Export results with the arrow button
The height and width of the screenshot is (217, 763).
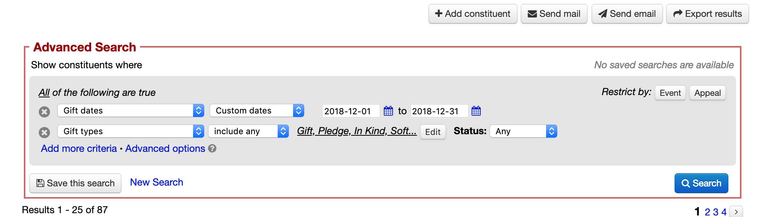tap(707, 14)
